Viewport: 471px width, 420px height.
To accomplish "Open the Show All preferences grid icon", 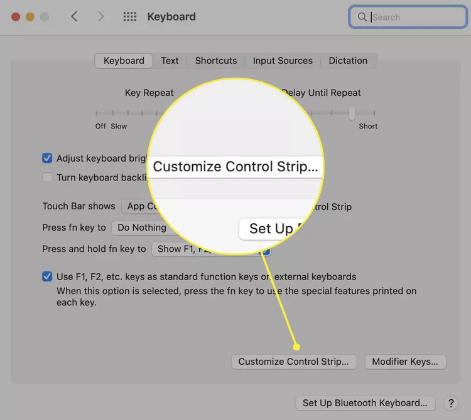I will pyautogui.click(x=130, y=16).
